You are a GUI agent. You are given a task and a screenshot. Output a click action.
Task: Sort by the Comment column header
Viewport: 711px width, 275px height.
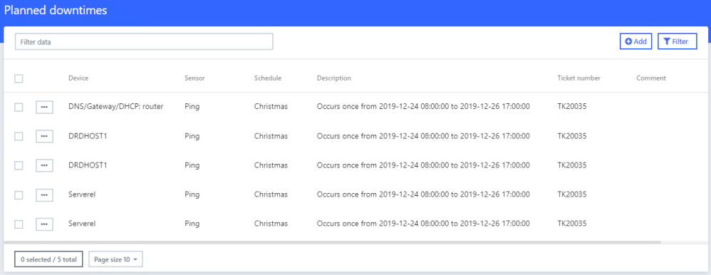tap(651, 78)
